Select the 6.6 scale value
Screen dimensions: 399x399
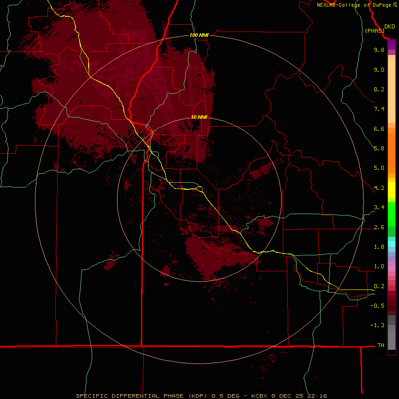click(379, 129)
